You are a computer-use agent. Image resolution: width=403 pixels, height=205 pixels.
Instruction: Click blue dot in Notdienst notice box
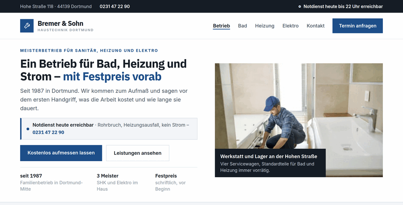click(x=28, y=129)
